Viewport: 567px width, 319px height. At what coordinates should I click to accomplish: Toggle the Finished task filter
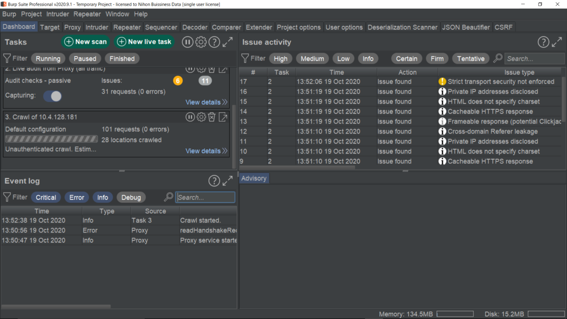122,59
